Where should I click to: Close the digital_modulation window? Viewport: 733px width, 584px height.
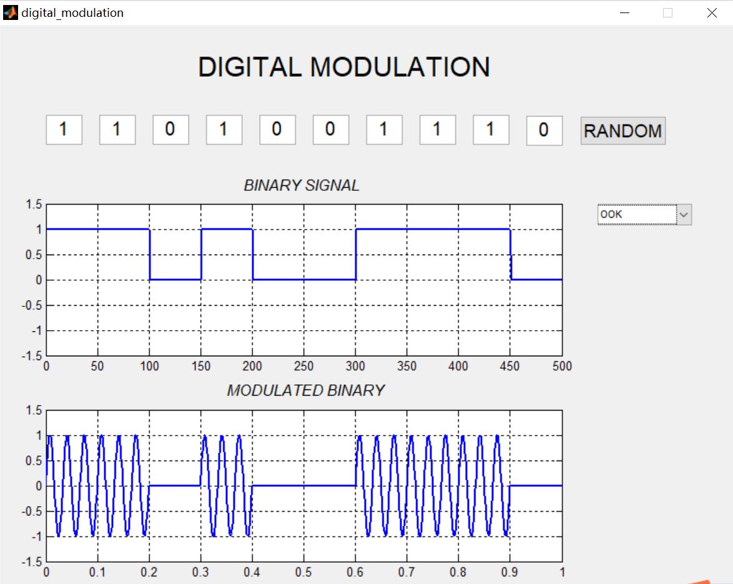(712, 12)
